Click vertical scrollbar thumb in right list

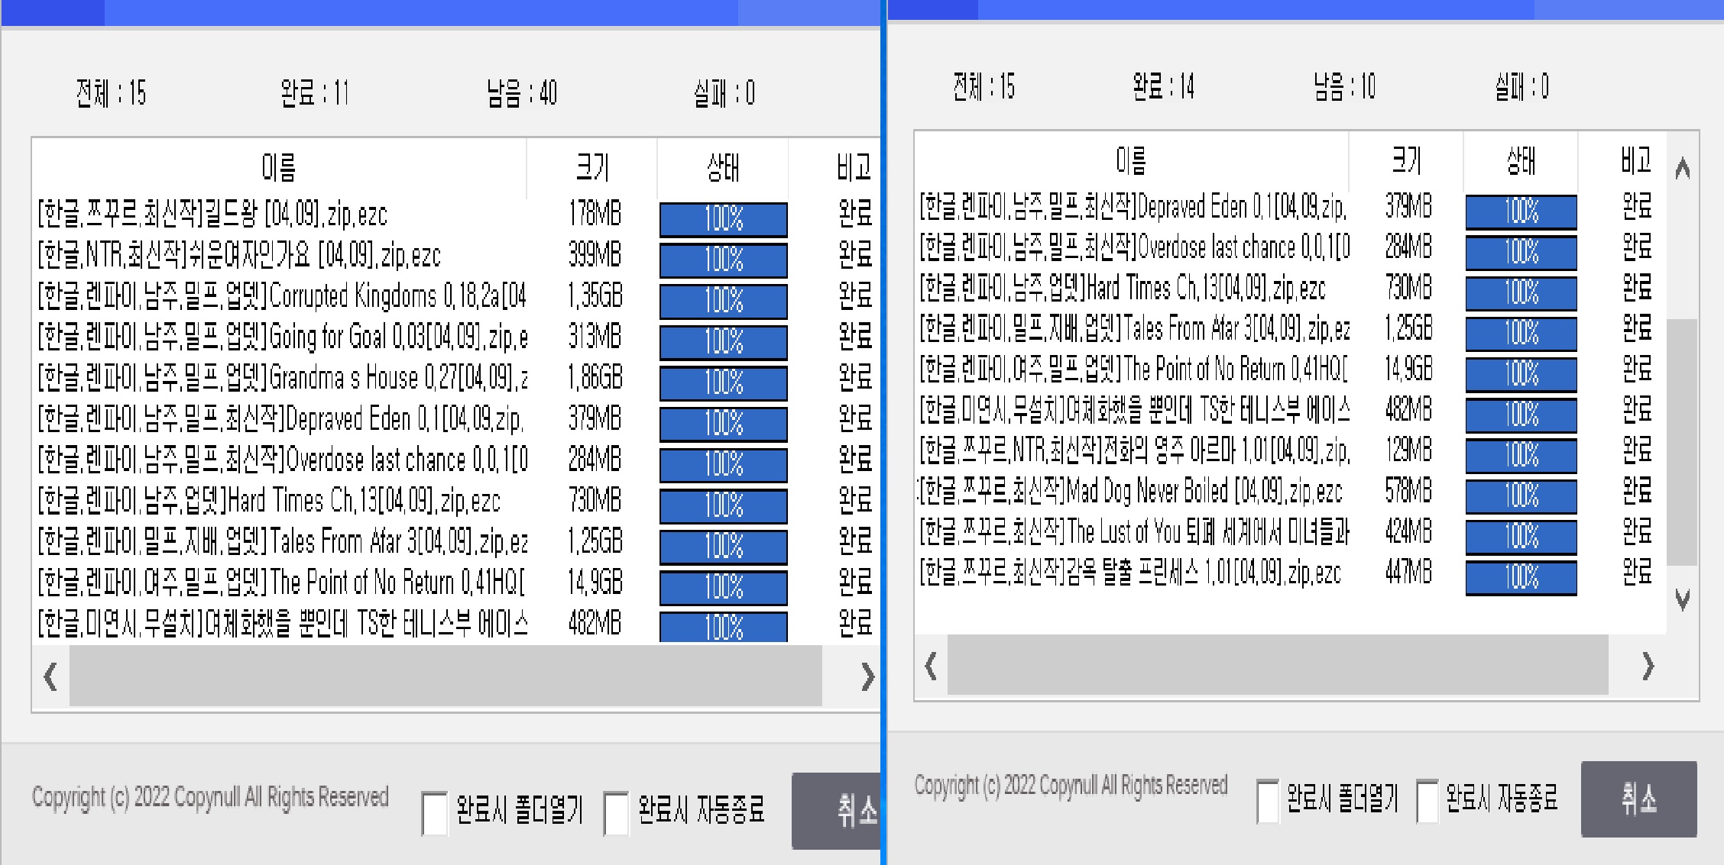tap(1682, 441)
